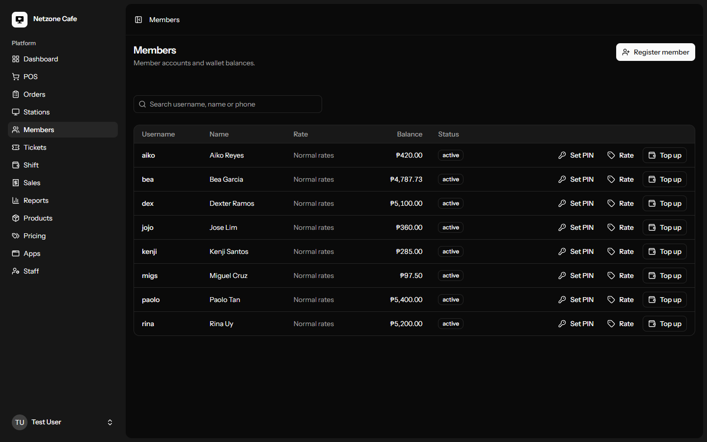Focus the member search field
Image resolution: width=707 pixels, height=442 pixels.
228,104
